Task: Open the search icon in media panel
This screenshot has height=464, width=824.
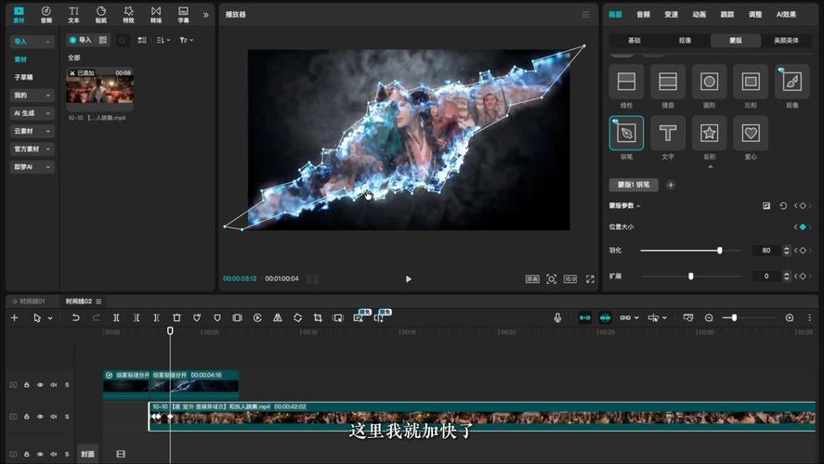Action: 122,40
